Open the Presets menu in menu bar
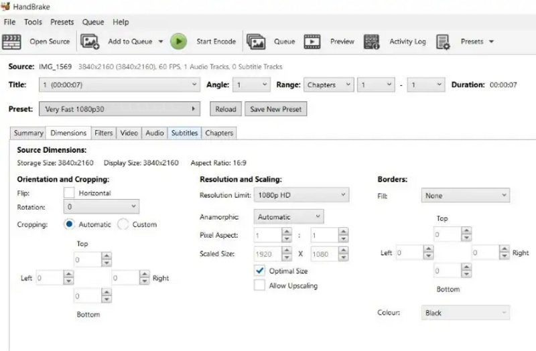This screenshot has width=536, height=351. pos(62,22)
